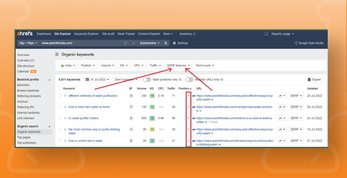Screen dimensions: 347x178
Task: Go to Site Audit
Action: click(x=108, y=34)
